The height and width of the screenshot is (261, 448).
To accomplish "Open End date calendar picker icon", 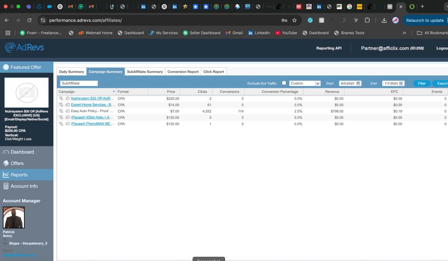I will pyautogui.click(x=401, y=83).
